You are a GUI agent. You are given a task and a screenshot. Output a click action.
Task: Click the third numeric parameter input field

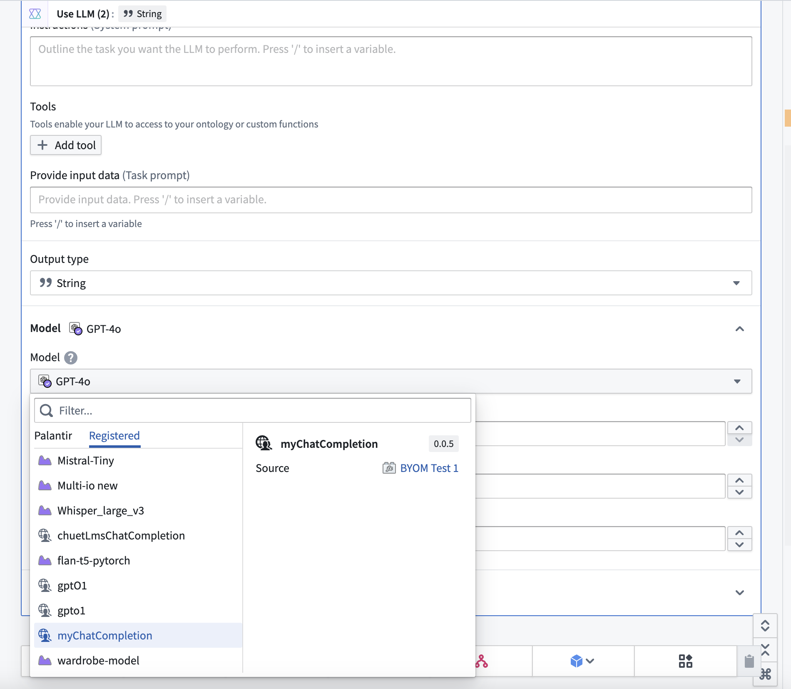(x=600, y=539)
